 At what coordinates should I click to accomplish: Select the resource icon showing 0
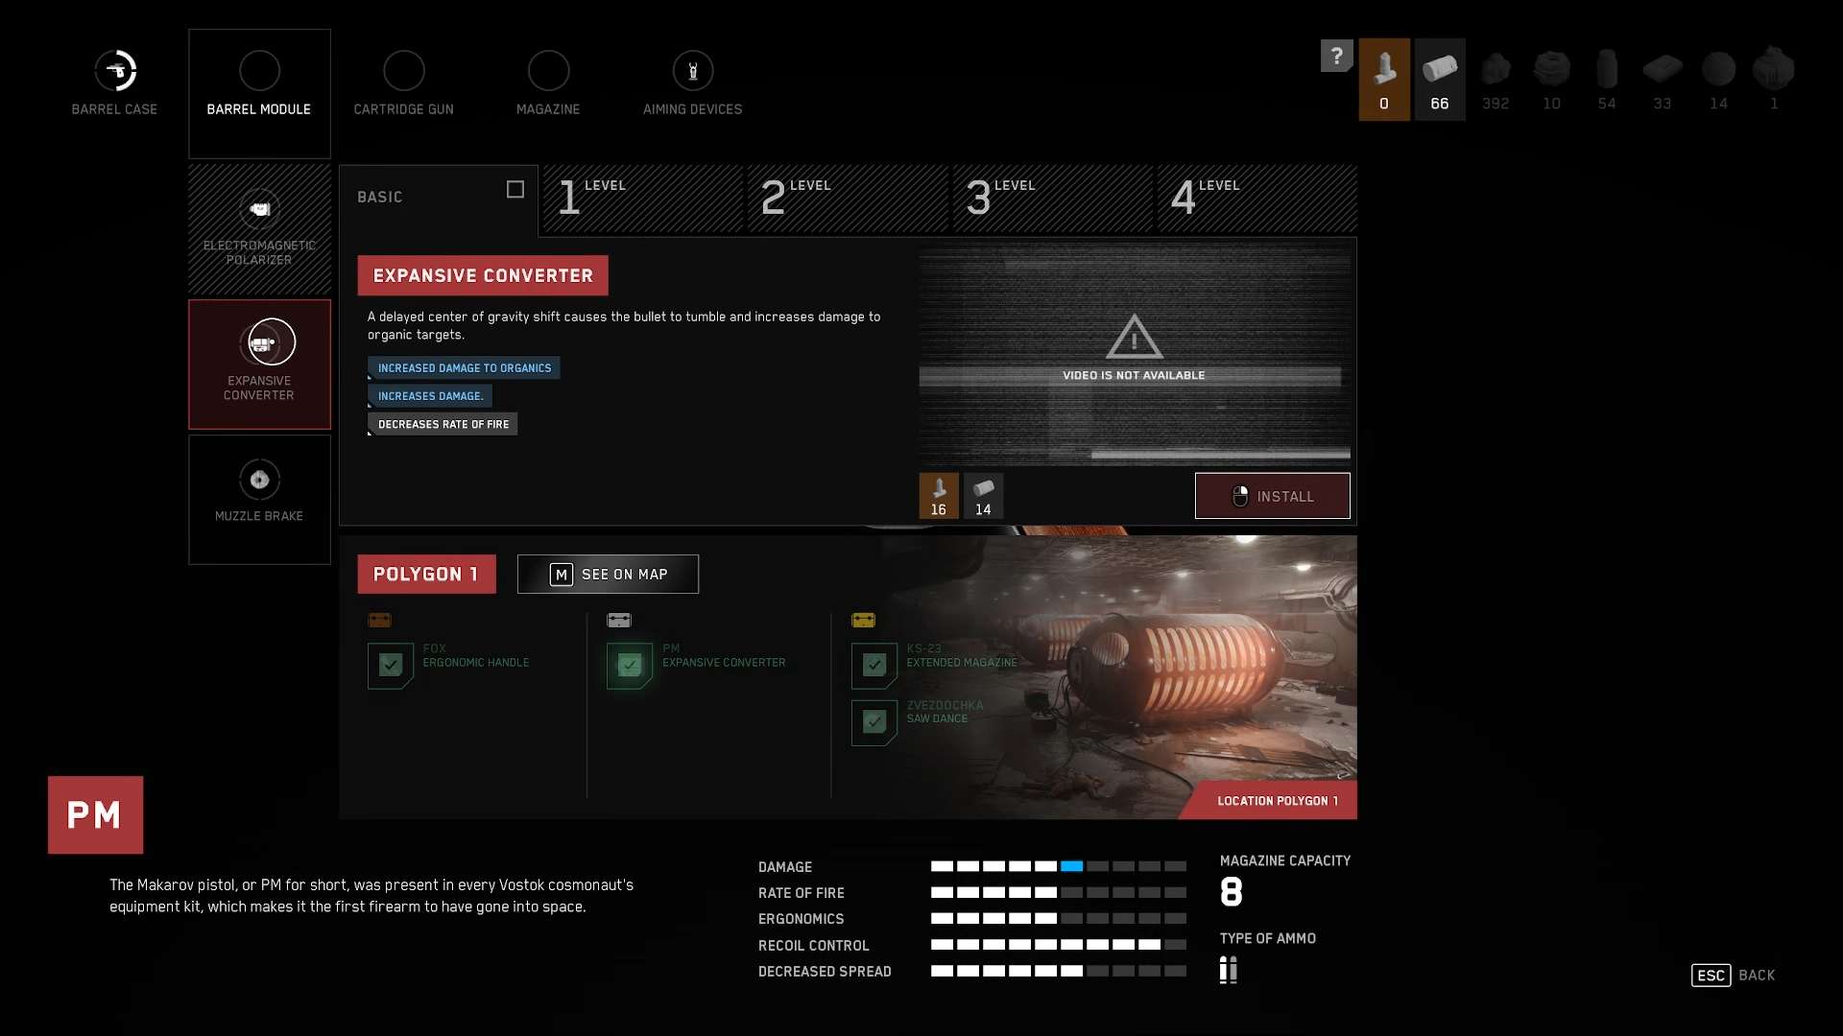pos(1384,80)
